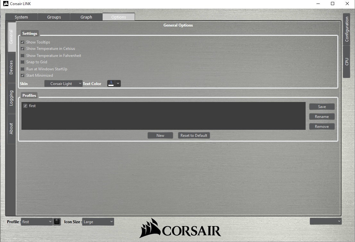
Task: Save the profile using the floppy disk icon
Action: [57, 222]
